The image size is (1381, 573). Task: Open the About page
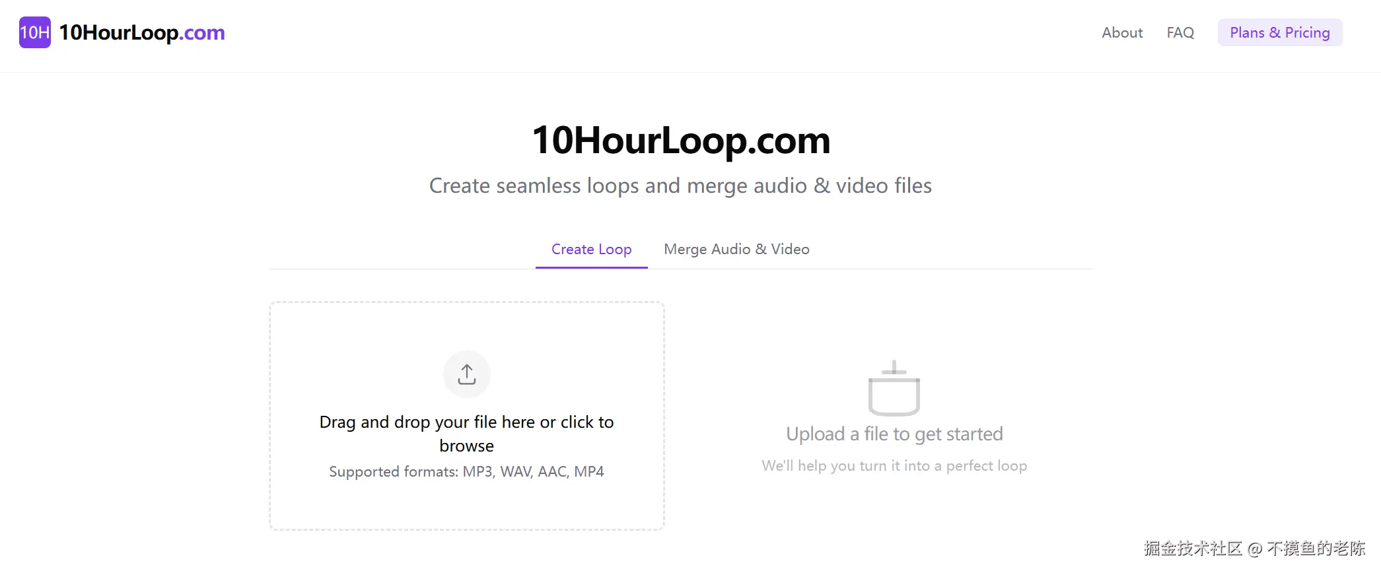[x=1122, y=32]
